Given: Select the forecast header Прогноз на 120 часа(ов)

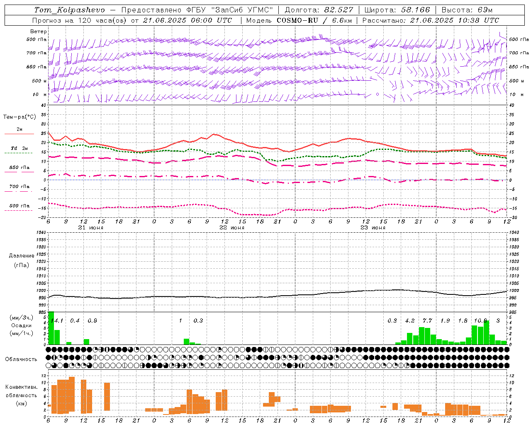Looking at the screenshot, I should (x=80, y=20).
